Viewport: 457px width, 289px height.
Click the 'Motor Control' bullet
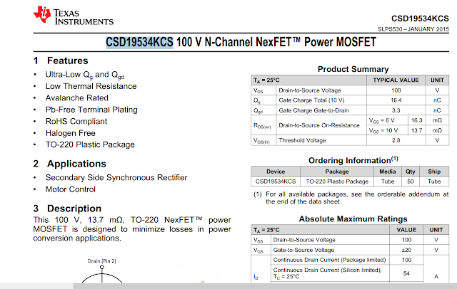(70, 189)
